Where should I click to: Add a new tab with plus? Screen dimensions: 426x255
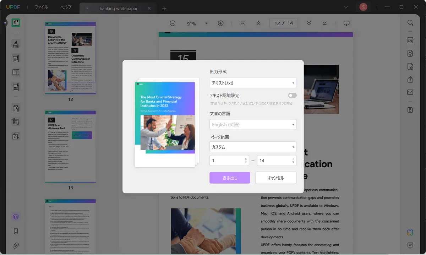[x=164, y=9]
